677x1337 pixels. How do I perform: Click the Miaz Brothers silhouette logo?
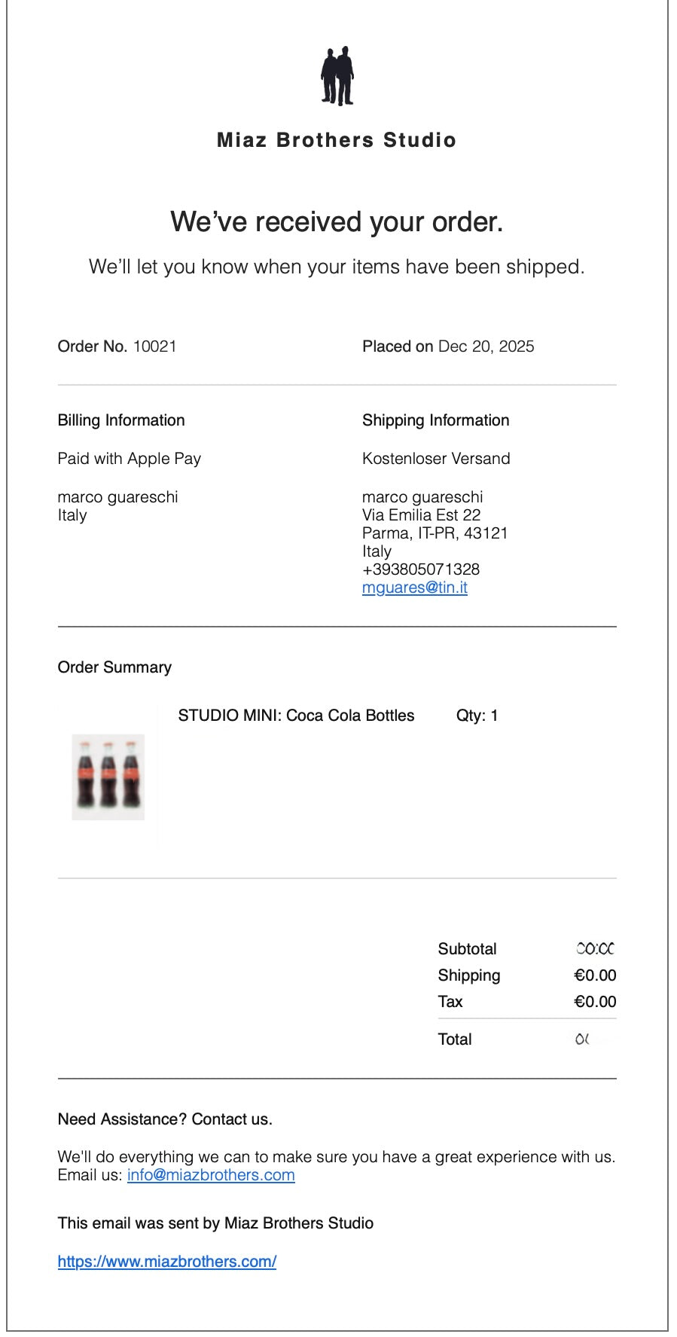337,76
